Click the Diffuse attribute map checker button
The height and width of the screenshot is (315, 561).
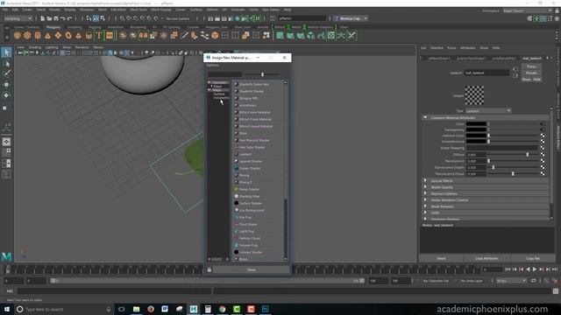point(543,155)
